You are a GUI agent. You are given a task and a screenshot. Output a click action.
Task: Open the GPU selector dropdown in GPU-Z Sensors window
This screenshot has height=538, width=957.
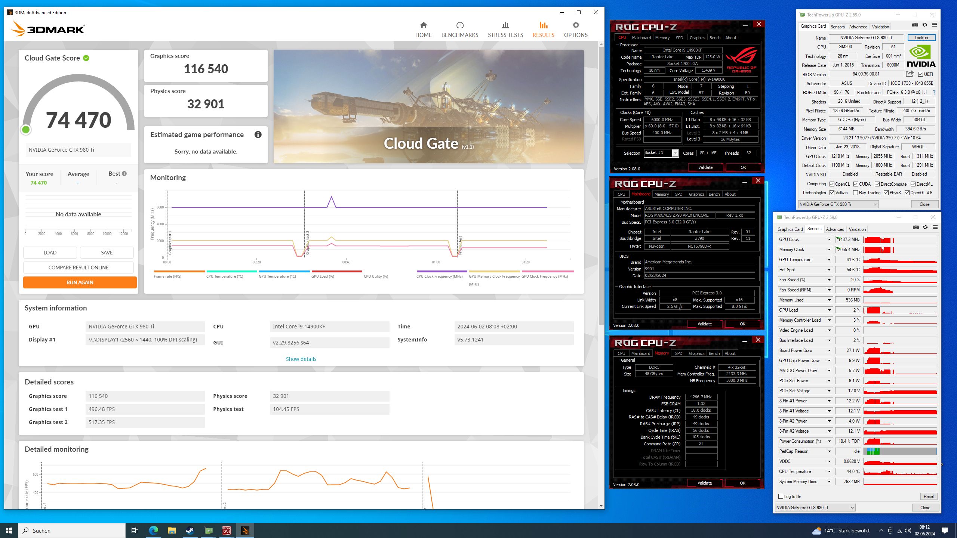coord(815,508)
